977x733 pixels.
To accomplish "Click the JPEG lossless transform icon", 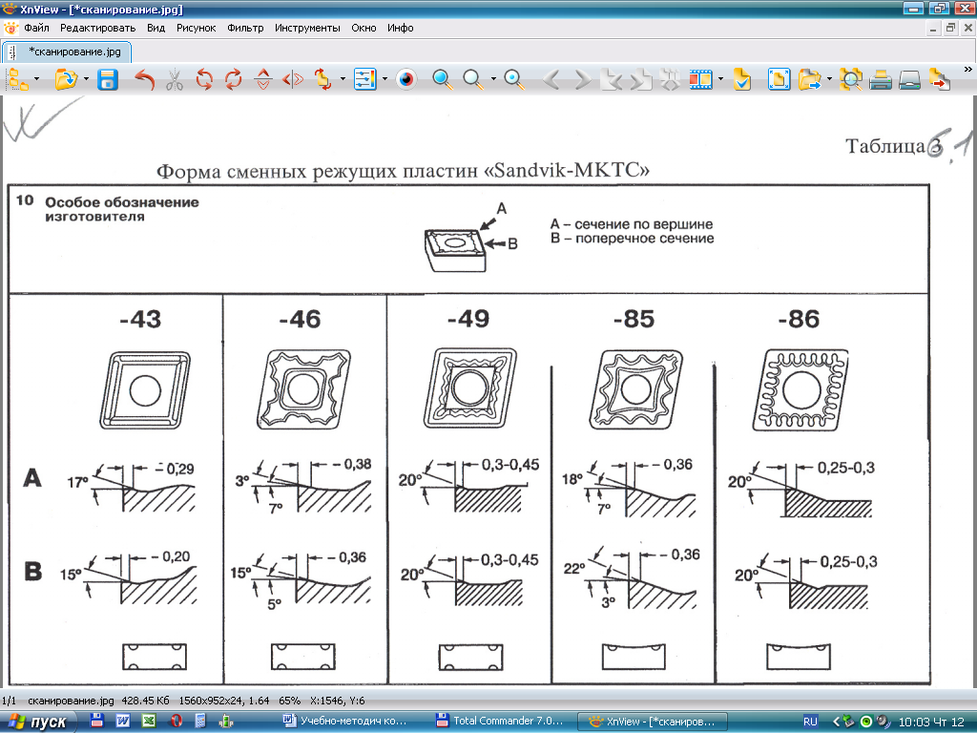I will tap(322, 80).
